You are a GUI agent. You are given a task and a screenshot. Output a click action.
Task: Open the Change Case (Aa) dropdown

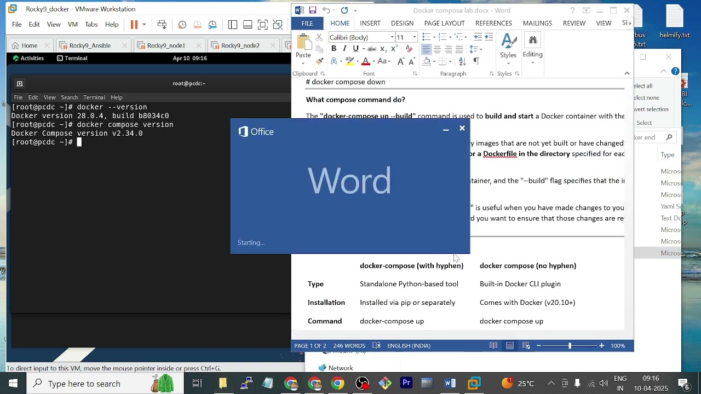pyautogui.click(x=384, y=61)
